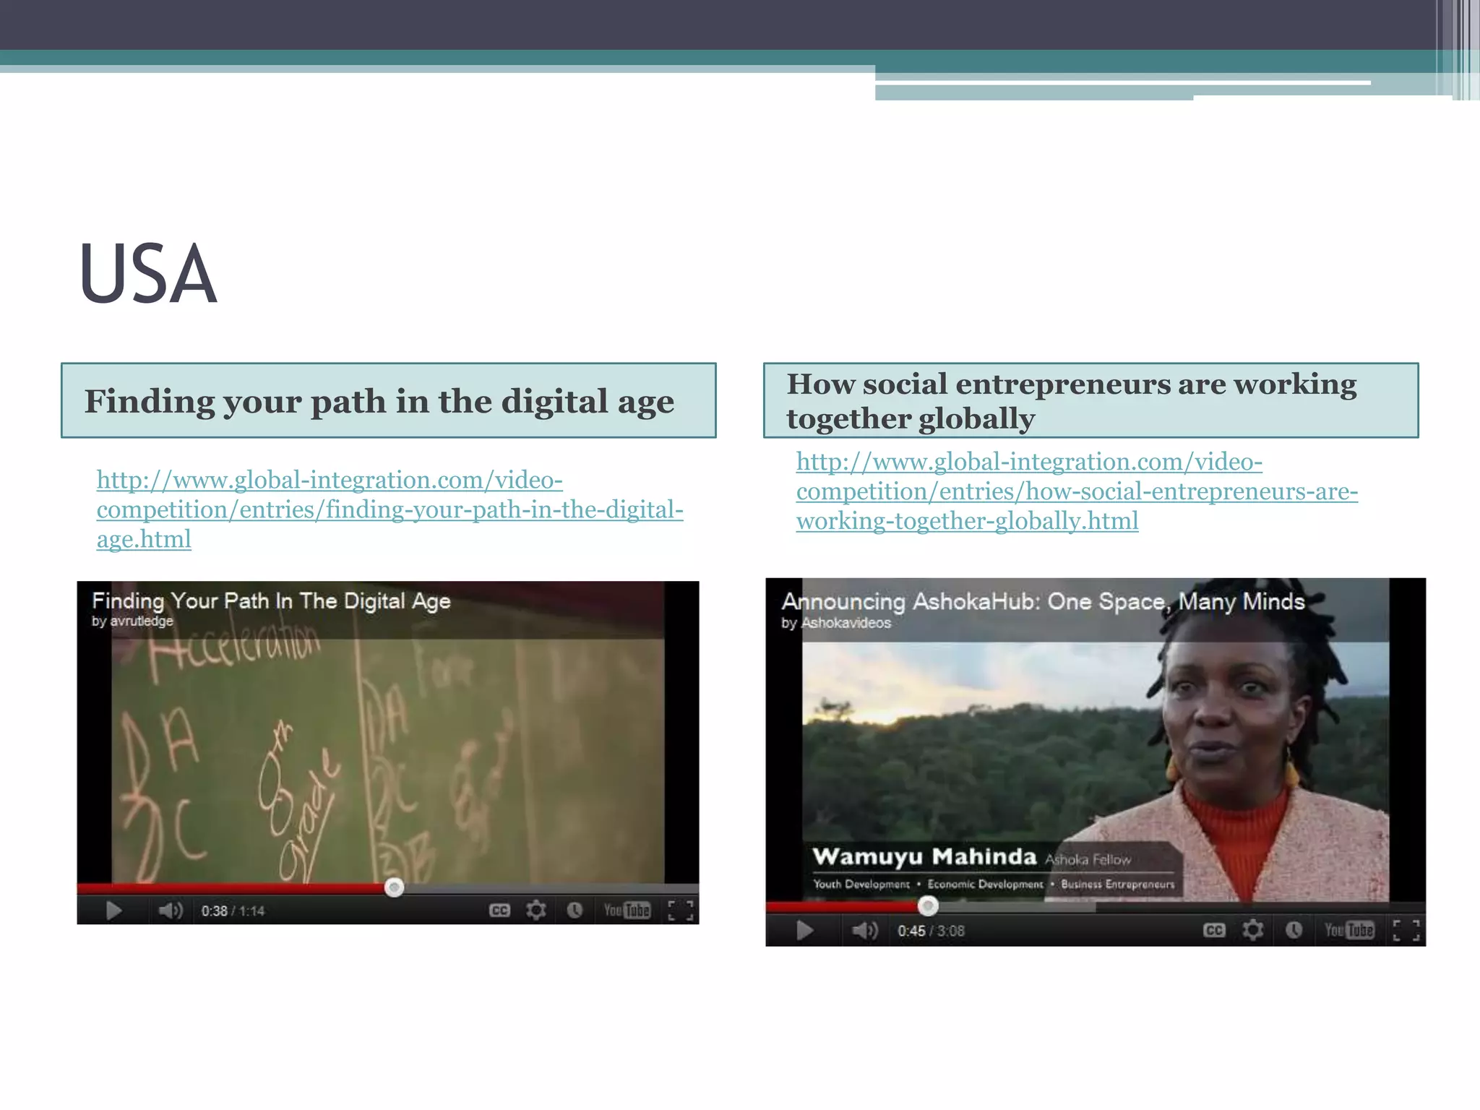Open settings gear on left video
The image size is (1480, 1110).
click(536, 911)
